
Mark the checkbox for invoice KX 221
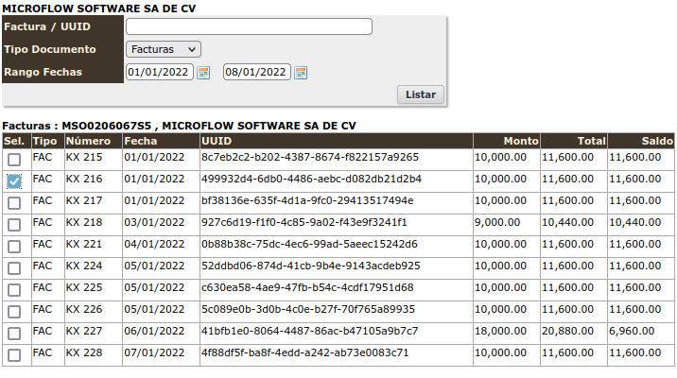(14, 247)
